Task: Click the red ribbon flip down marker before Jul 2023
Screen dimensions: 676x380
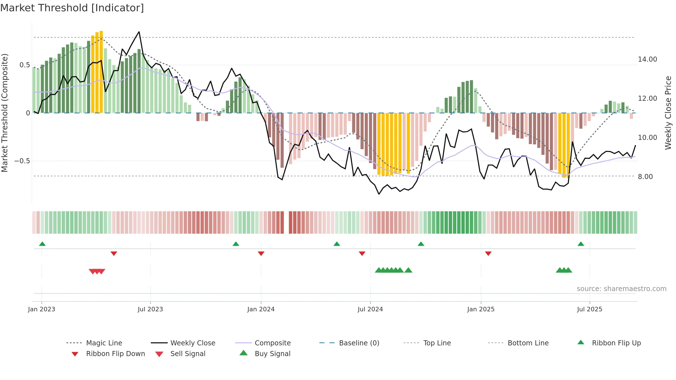Action: click(114, 254)
